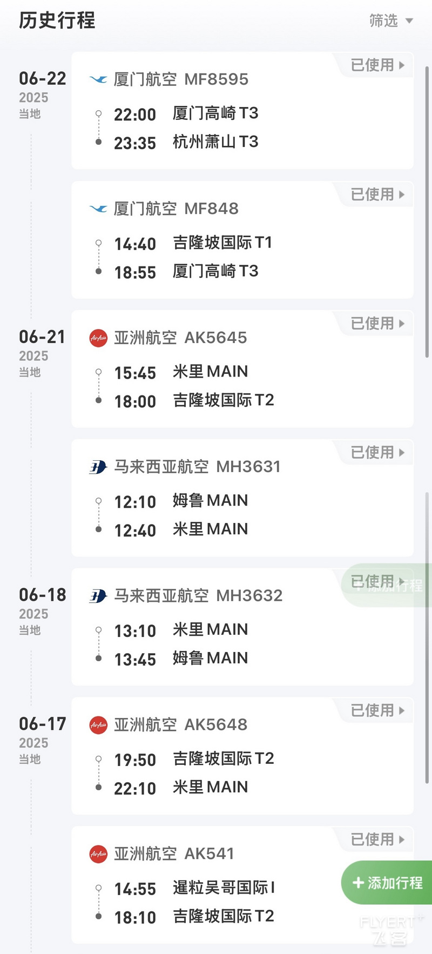The image size is (432, 954).
Task: Click the vertical scrollbar on right edge
Action: click(427, 211)
